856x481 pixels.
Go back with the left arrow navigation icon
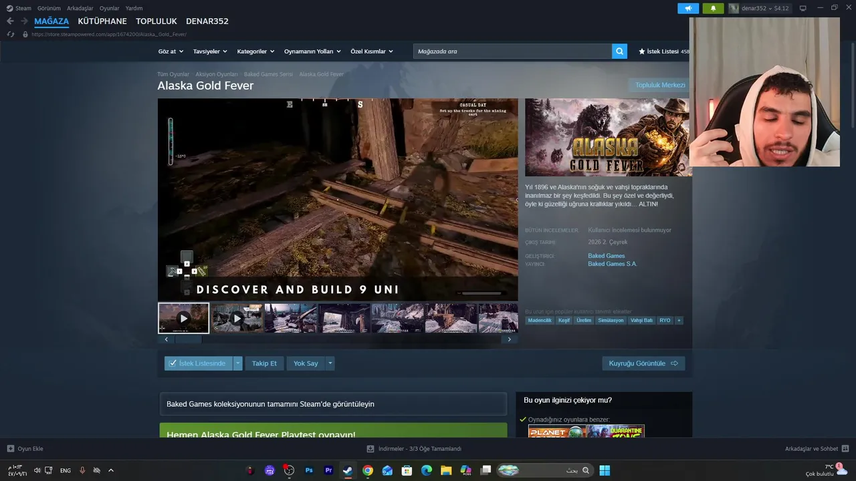click(x=10, y=21)
